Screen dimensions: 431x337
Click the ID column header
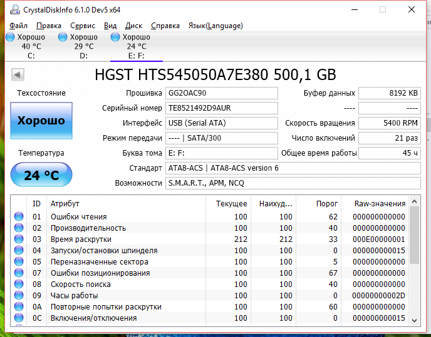[36, 204]
